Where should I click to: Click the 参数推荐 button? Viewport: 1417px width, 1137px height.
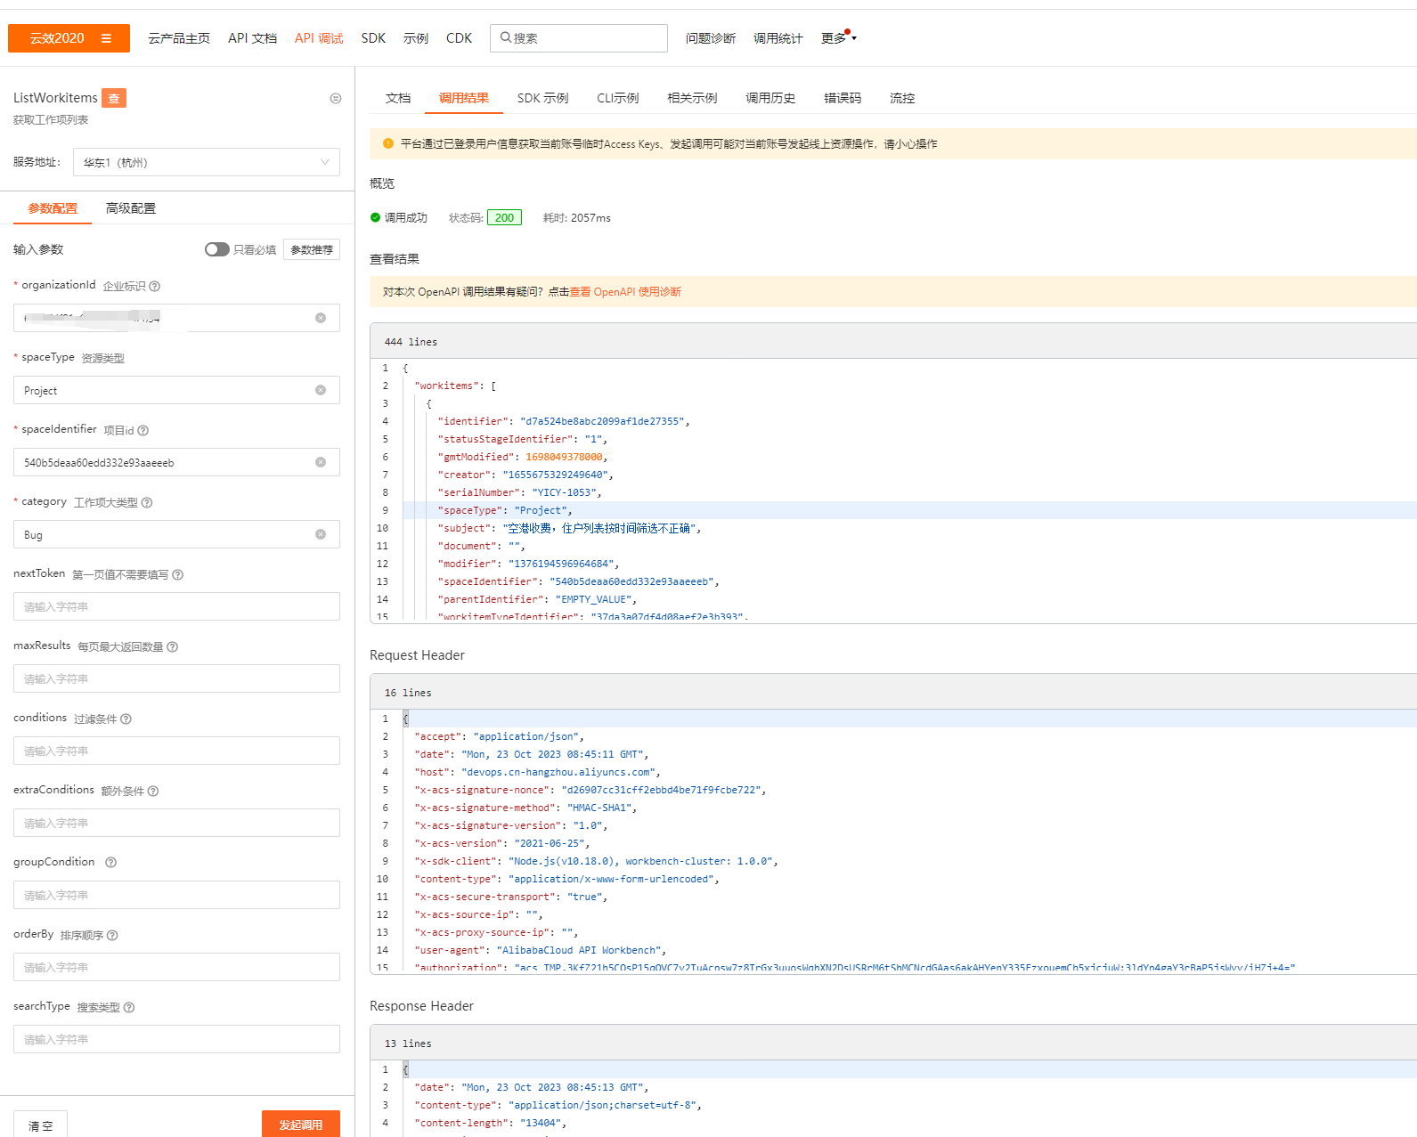(312, 249)
